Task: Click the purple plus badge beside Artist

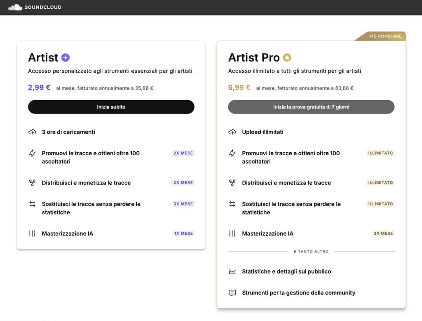Action: tap(66, 57)
